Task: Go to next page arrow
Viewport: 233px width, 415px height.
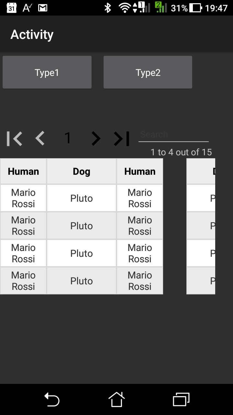Action: pos(95,138)
